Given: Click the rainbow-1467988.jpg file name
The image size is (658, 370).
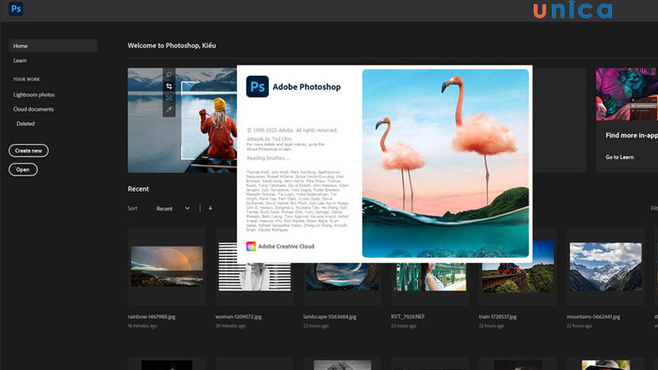Looking at the screenshot, I should pyautogui.click(x=151, y=317).
